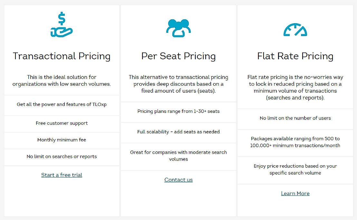Open the Start a free trial link
This screenshot has width=357, height=220.
(62, 175)
